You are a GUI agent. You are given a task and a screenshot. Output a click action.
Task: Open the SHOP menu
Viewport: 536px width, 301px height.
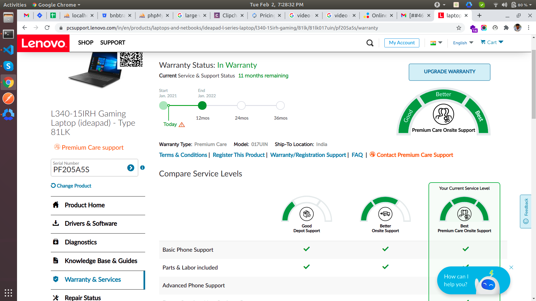click(x=86, y=43)
